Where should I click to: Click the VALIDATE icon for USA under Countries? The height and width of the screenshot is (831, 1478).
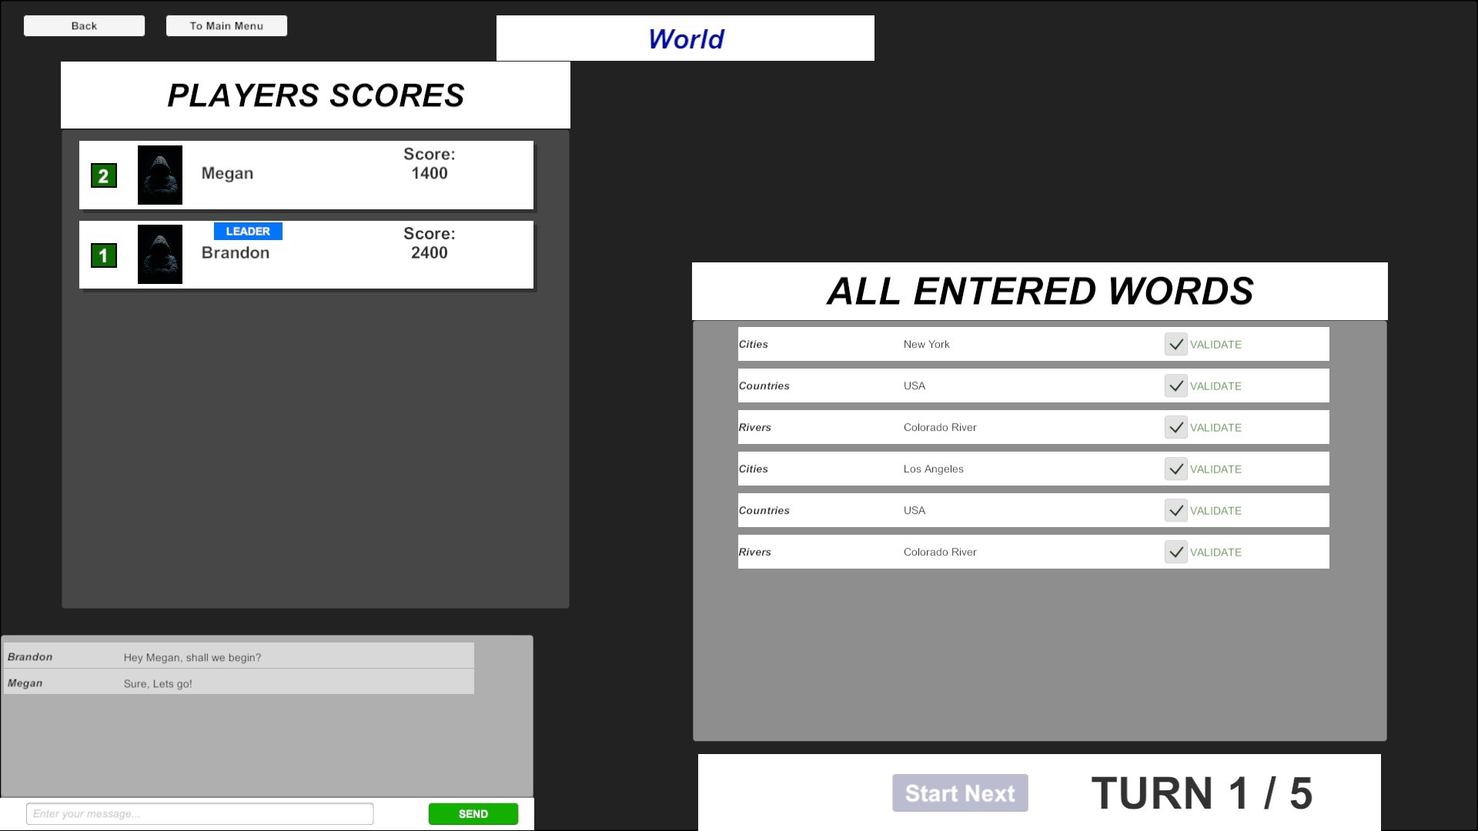1173,385
